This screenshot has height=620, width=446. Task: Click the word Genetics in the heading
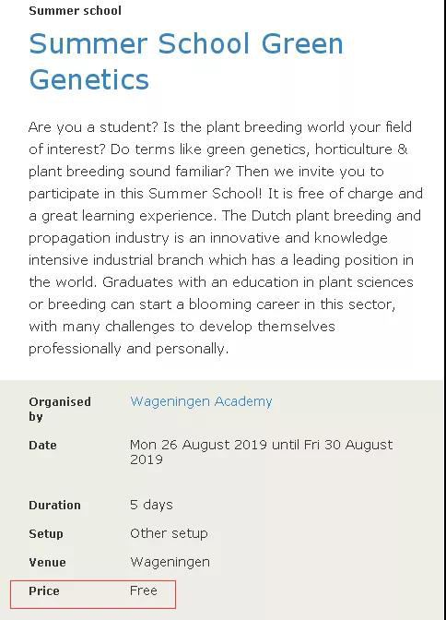(89, 79)
